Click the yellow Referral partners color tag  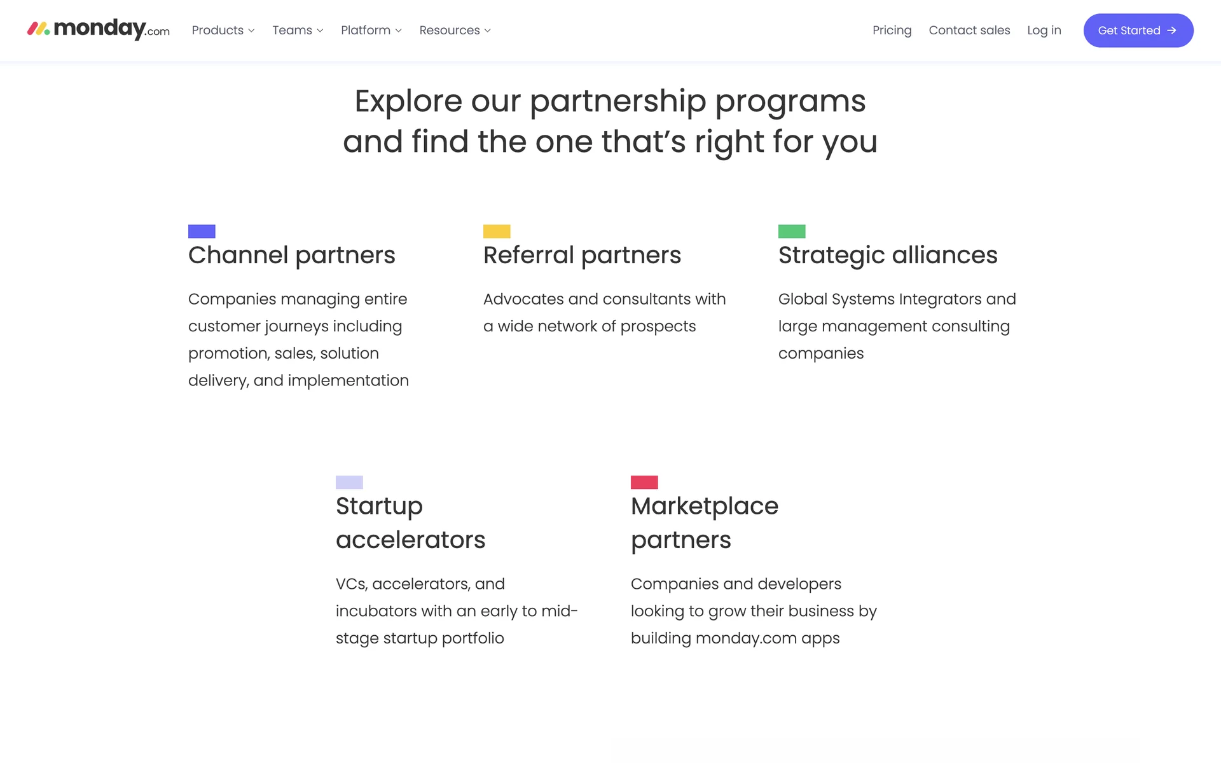[x=497, y=231]
